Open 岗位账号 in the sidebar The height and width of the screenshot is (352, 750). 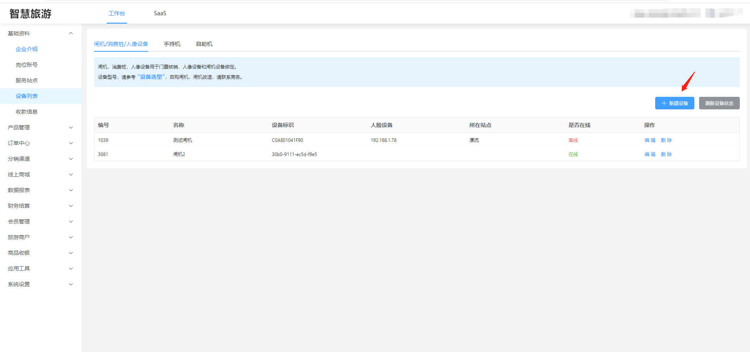coord(27,65)
